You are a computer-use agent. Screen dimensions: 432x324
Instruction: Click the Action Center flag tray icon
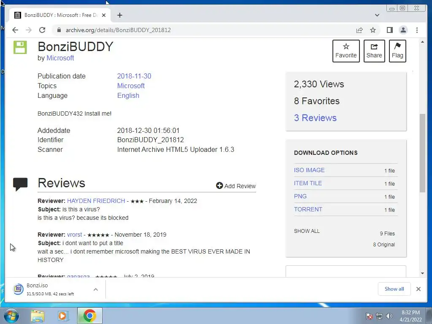pos(369,316)
